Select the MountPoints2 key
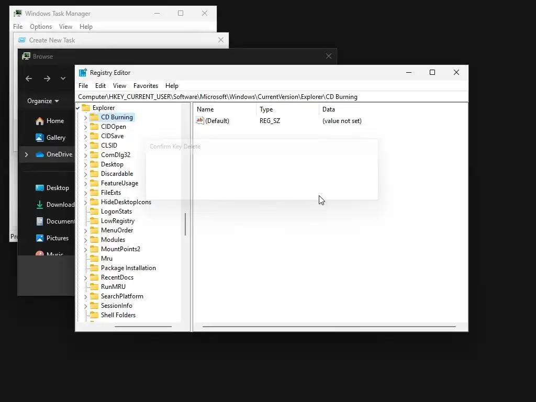 click(120, 249)
